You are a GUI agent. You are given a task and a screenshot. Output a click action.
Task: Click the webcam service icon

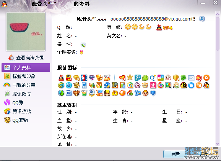pos(92,93)
